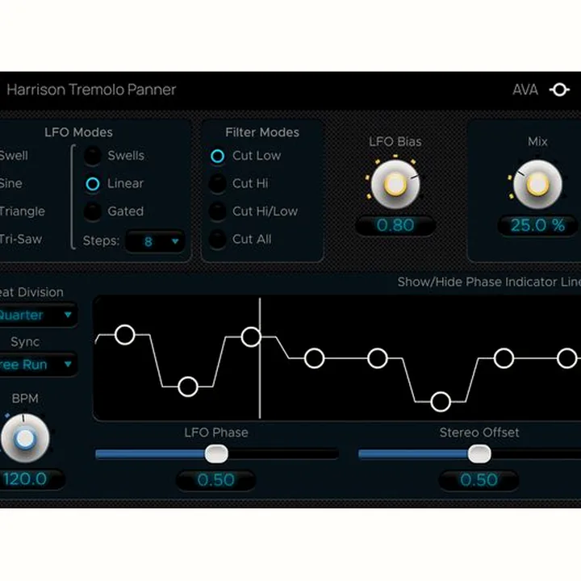The height and width of the screenshot is (581, 581).
Task: Click the eighth step node at graph's right end
Action: (567, 358)
